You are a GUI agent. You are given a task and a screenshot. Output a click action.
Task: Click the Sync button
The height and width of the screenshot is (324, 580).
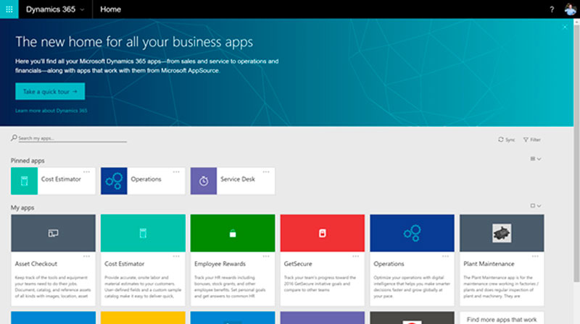(506, 140)
